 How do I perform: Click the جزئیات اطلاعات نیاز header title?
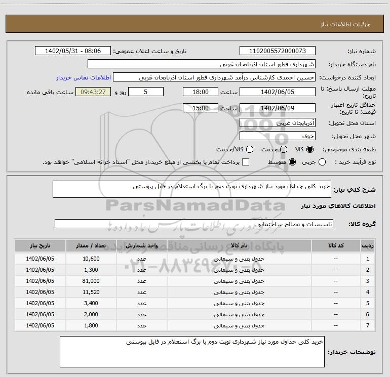[x=345, y=24]
